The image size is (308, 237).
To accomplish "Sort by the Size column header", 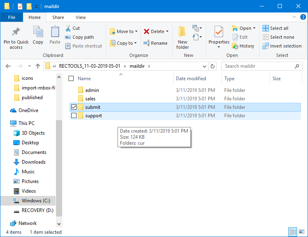I will [277, 79].
